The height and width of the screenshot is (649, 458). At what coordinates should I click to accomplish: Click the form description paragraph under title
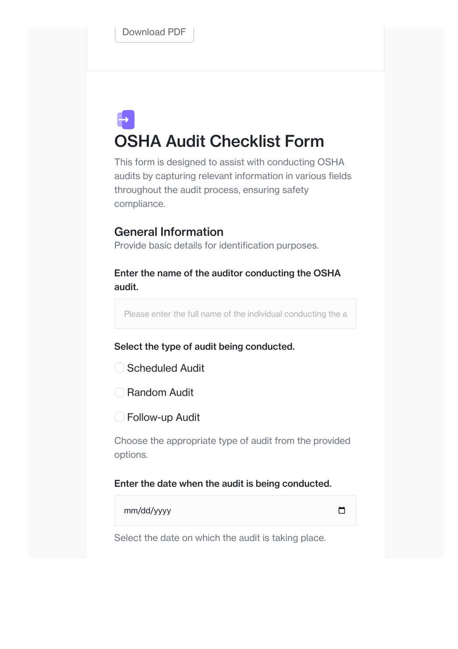(233, 183)
